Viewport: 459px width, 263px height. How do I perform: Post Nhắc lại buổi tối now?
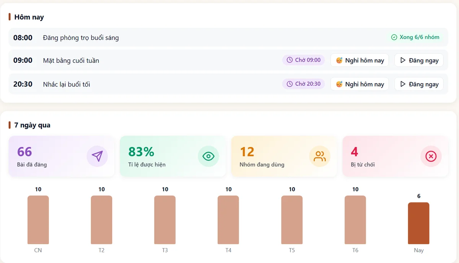pyautogui.click(x=419, y=84)
